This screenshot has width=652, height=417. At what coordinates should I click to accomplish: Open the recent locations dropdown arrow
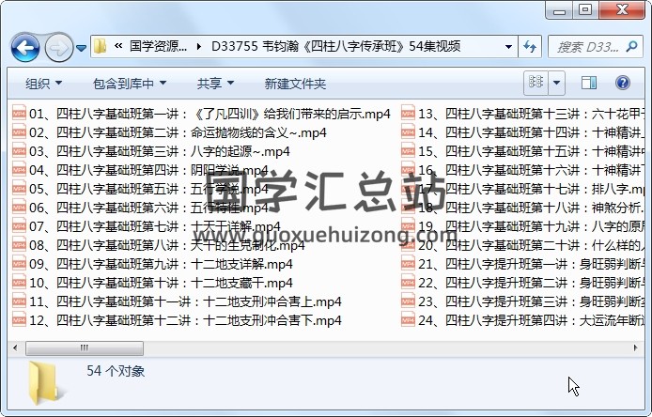point(82,48)
